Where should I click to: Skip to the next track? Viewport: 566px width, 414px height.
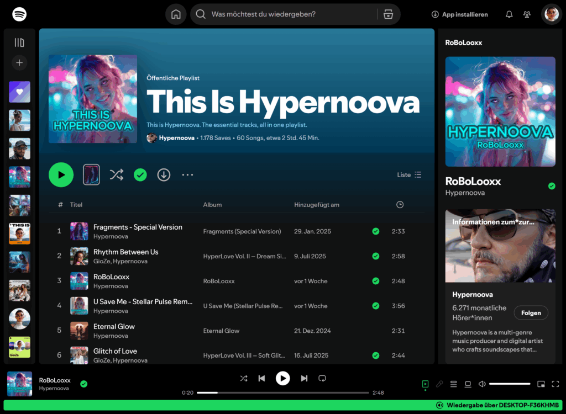pyautogui.click(x=305, y=378)
